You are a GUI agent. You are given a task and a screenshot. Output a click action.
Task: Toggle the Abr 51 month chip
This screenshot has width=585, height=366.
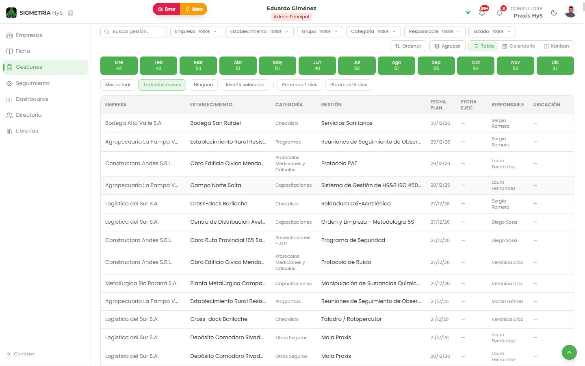238,65
